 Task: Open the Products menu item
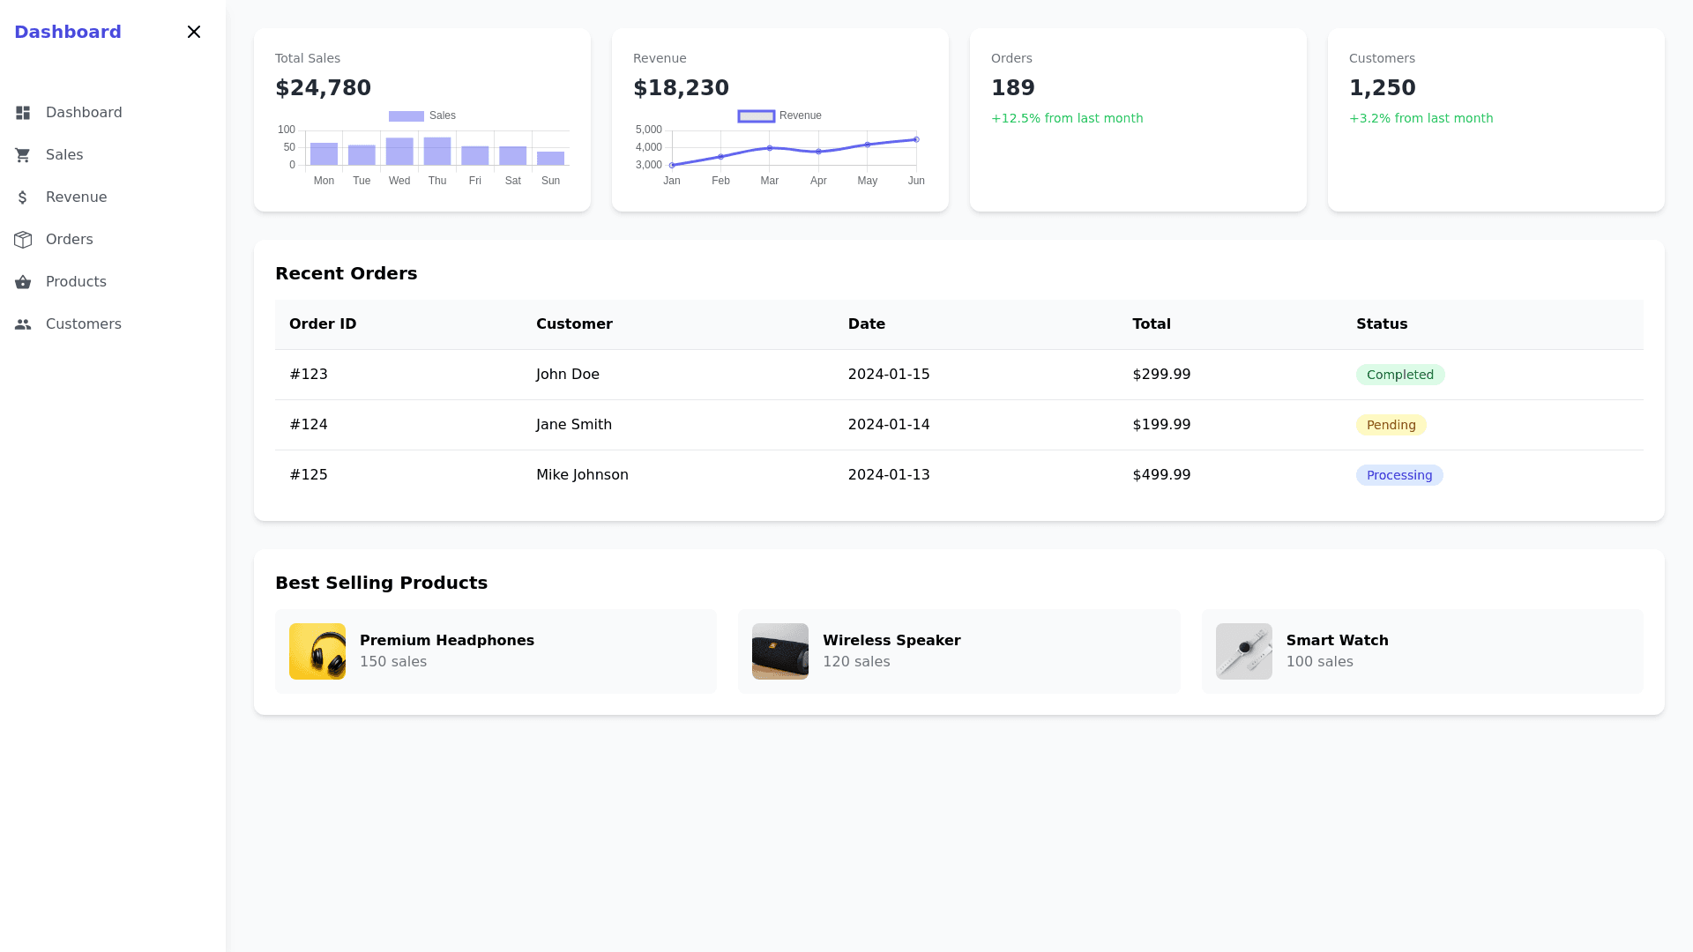[x=76, y=282]
